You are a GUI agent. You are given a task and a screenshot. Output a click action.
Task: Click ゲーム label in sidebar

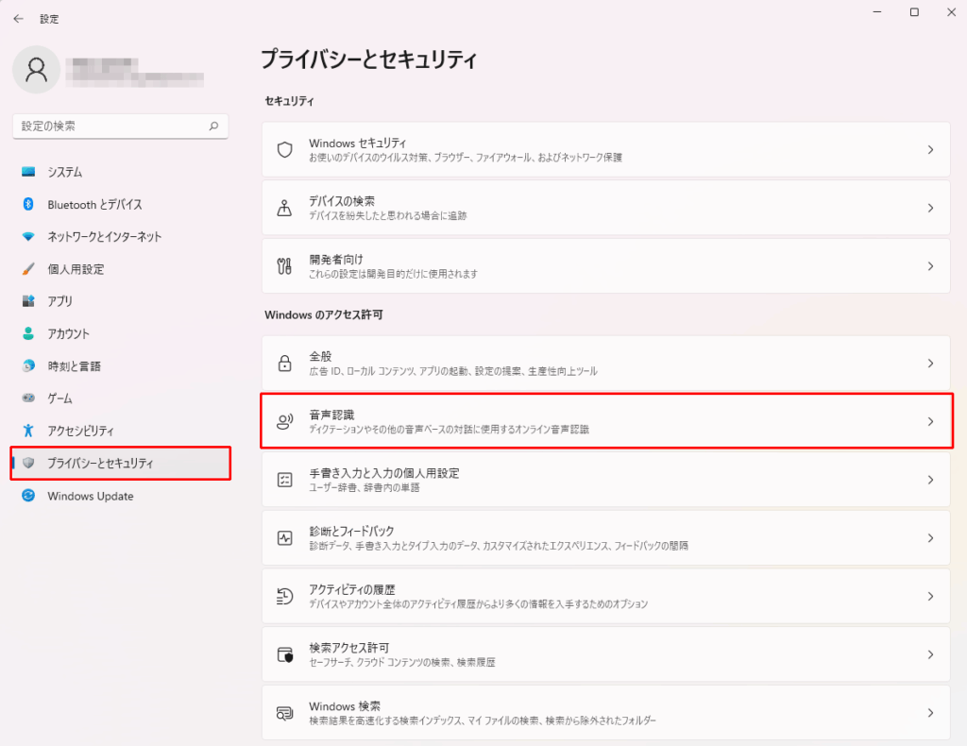(59, 398)
